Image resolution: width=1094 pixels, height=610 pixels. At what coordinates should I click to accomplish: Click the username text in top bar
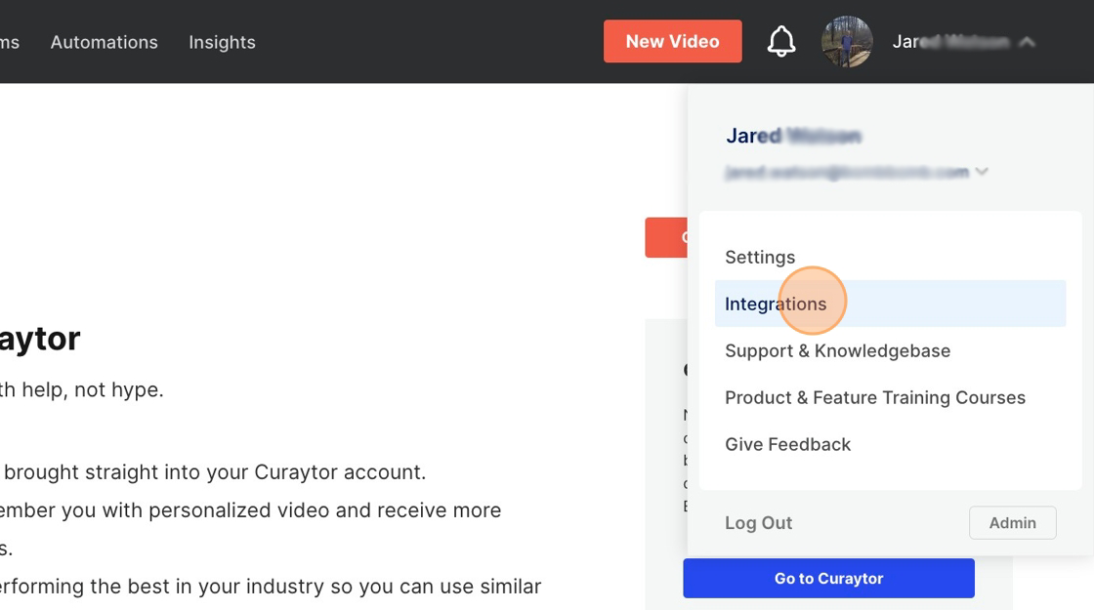click(x=950, y=42)
